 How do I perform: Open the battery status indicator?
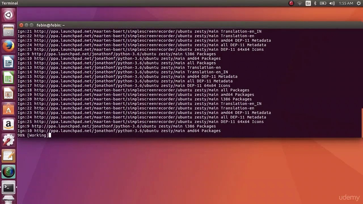point(323,3)
